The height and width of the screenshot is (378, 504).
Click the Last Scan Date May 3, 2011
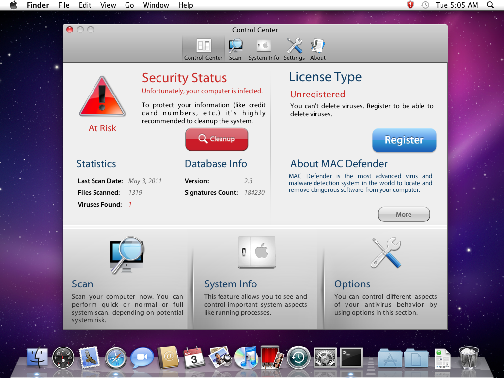coord(145,181)
